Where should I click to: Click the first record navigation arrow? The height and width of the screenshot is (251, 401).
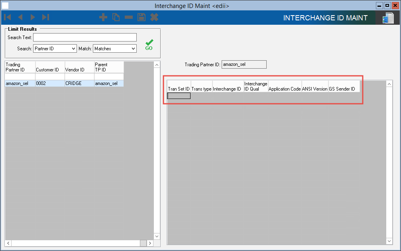tap(7, 17)
